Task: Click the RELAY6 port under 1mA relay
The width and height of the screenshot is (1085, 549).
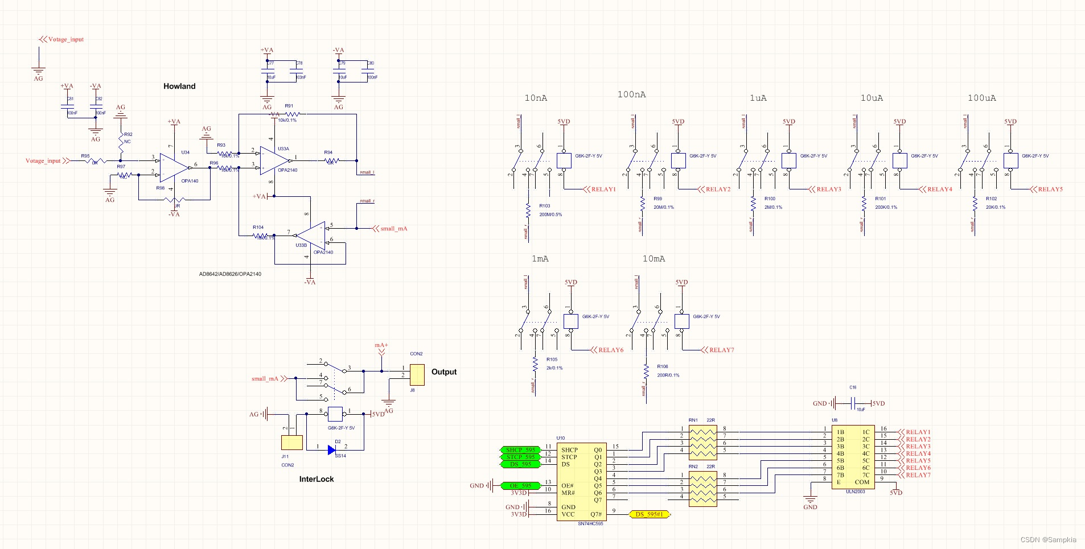Action: [607, 350]
